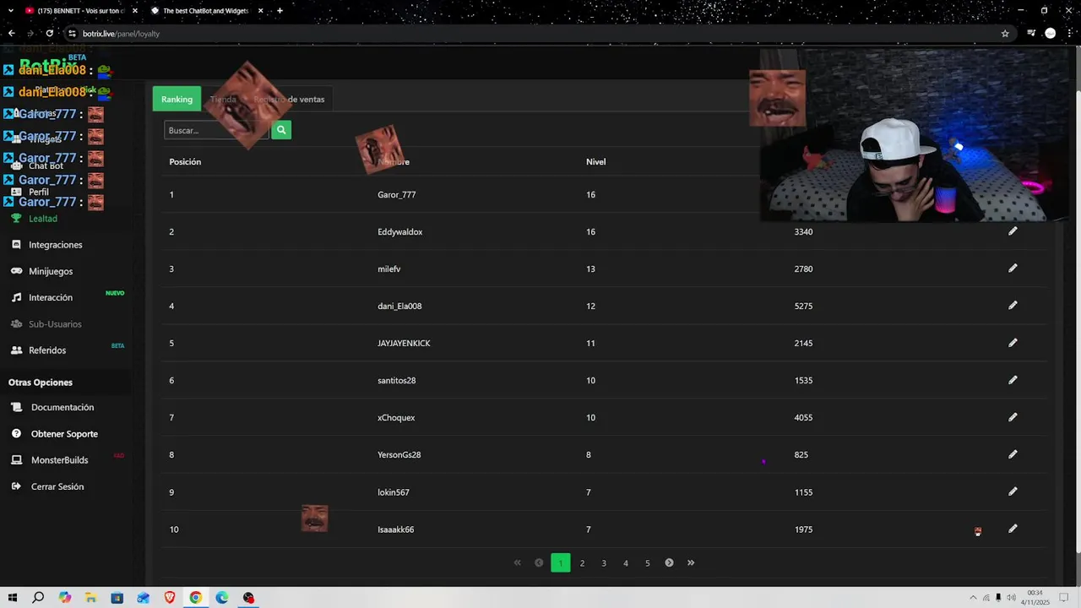This screenshot has width=1081, height=608.
Task: Click the Posición column header
Action: click(185, 162)
